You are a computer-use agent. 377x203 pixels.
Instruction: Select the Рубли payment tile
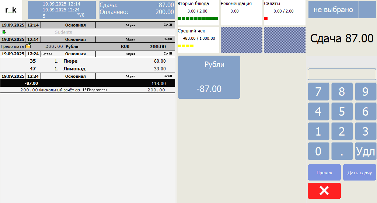click(209, 77)
